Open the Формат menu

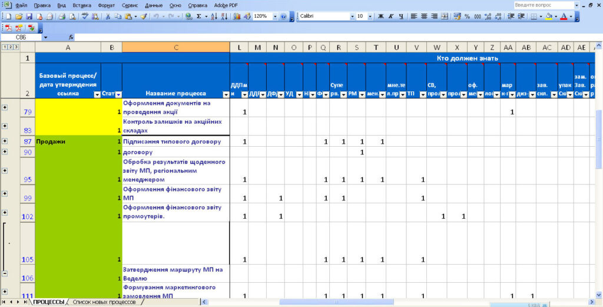coord(106,5)
